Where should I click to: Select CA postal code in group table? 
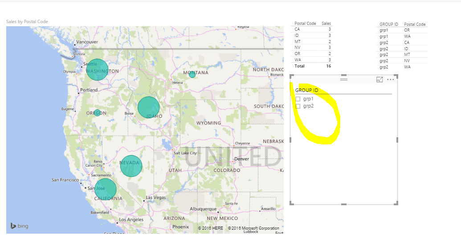pyautogui.click(x=407, y=42)
